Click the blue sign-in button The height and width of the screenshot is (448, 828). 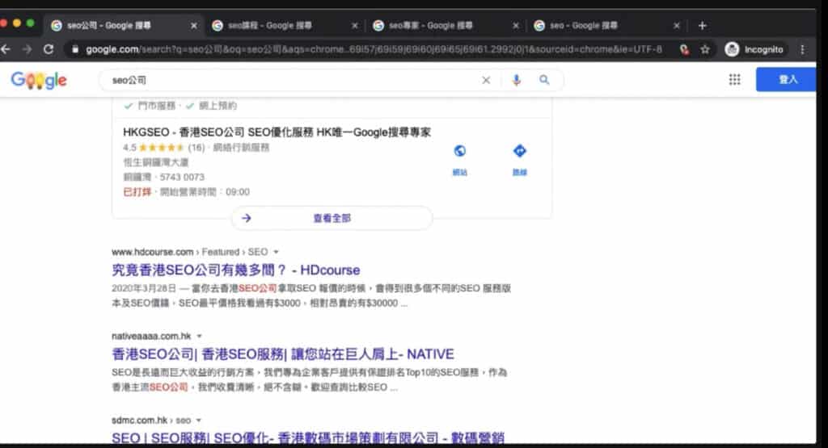click(x=786, y=80)
